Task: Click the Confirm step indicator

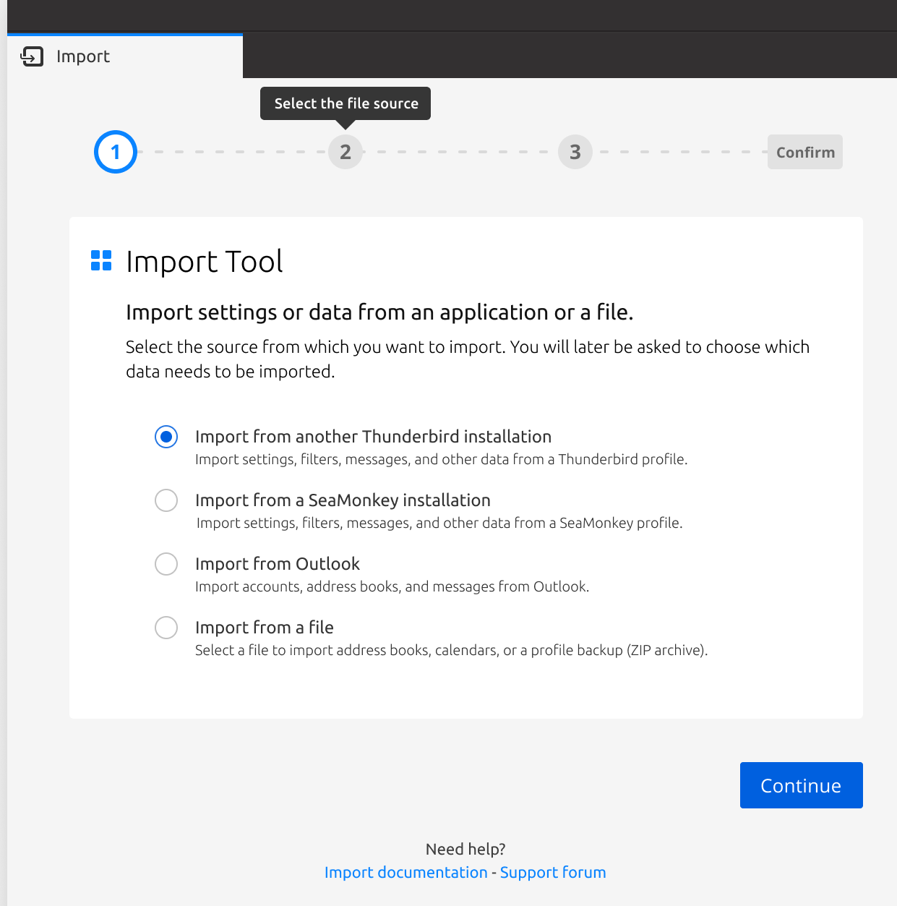Action: point(804,152)
